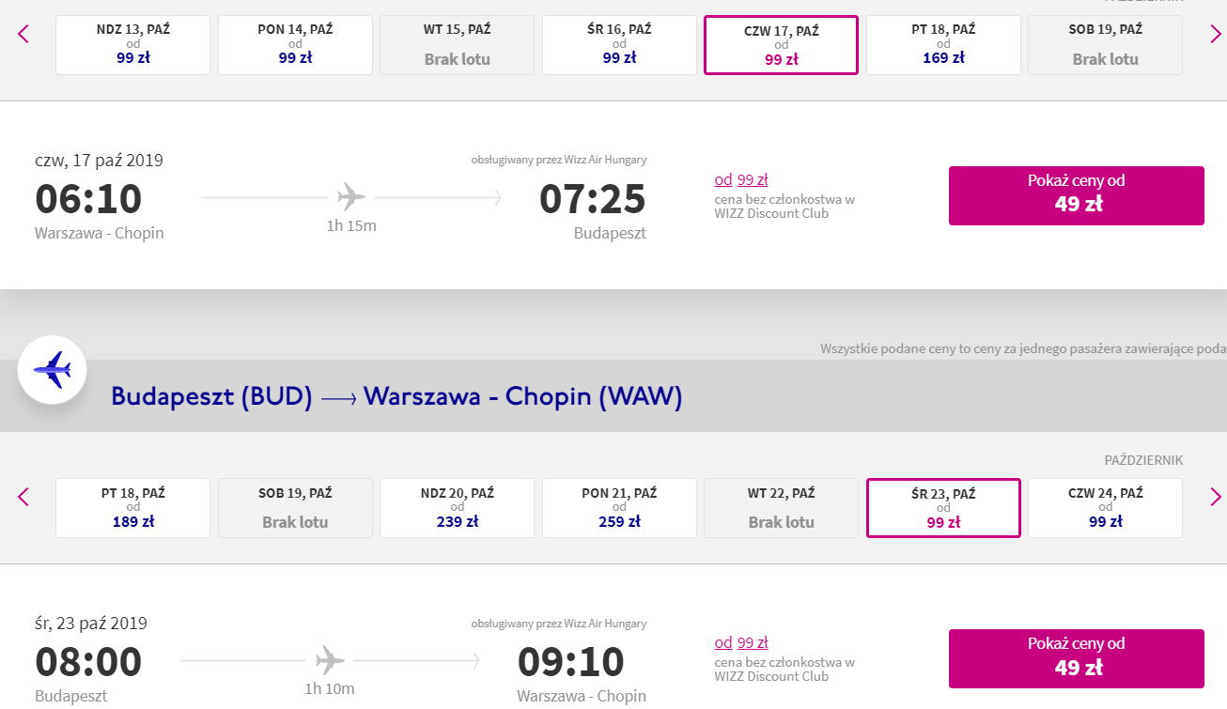Click the round blue airplane icon
This screenshot has width=1227, height=709.
click(x=53, y=370)
